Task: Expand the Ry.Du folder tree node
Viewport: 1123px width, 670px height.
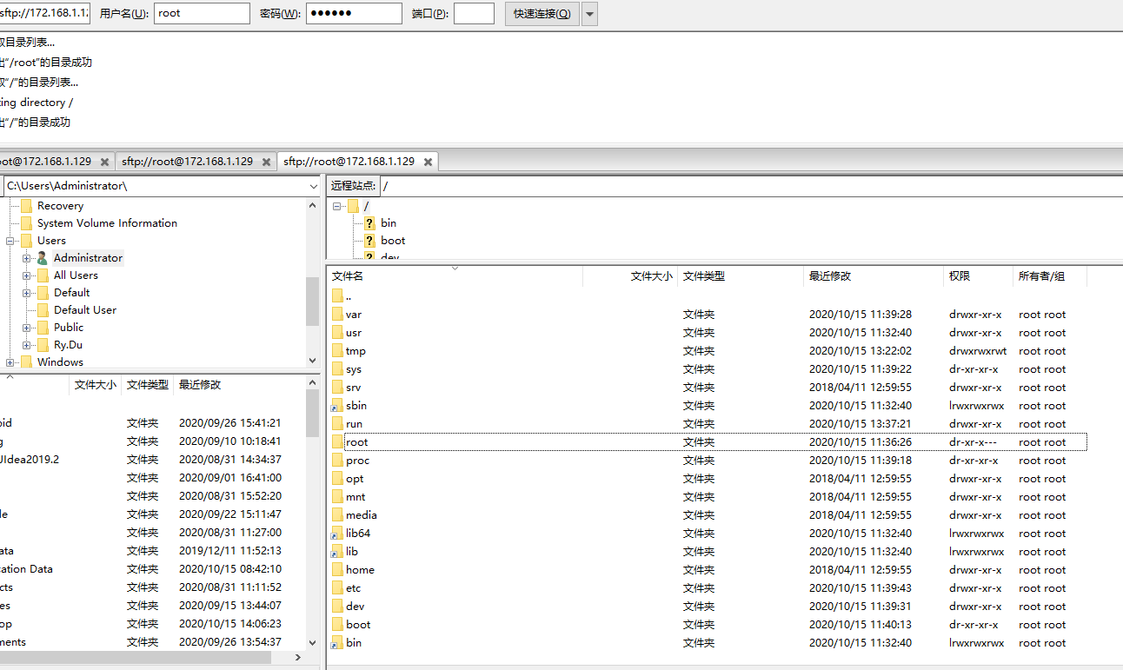Action: coord(26,345)
